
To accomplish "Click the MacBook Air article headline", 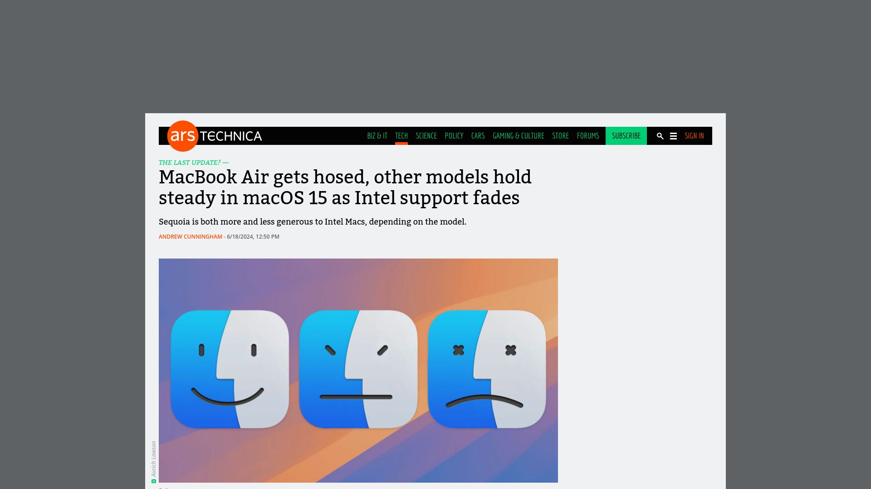I will (x=345, y=187).
